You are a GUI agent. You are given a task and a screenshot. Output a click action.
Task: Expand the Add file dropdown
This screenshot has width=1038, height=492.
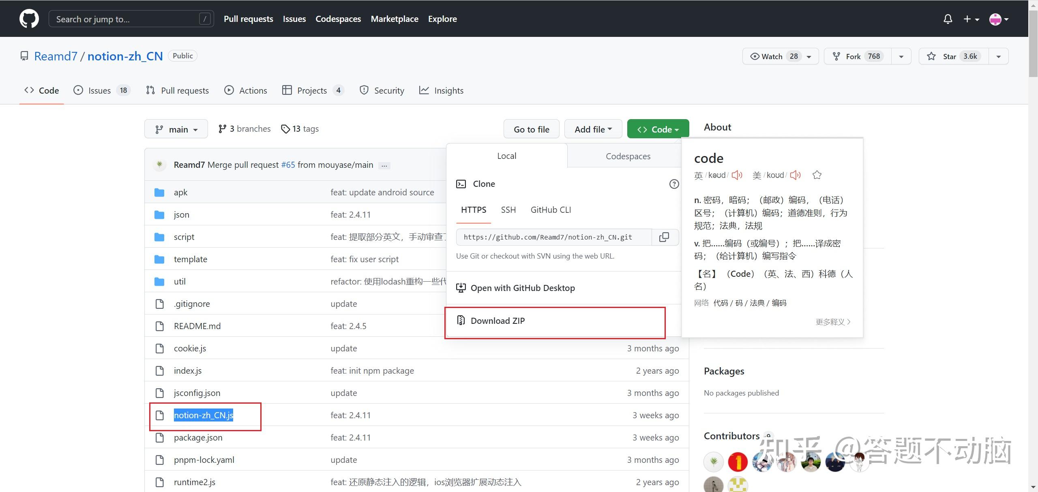click(x=592, y=129)
